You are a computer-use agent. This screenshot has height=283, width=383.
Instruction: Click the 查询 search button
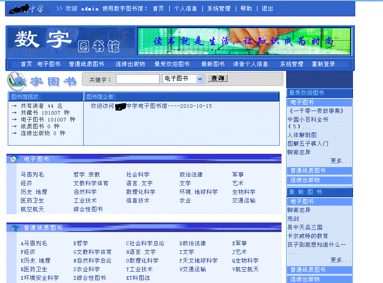click(217, 79)
